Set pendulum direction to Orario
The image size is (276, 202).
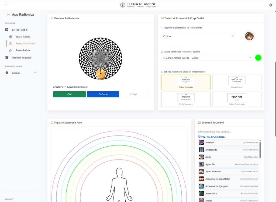[103, 94]
